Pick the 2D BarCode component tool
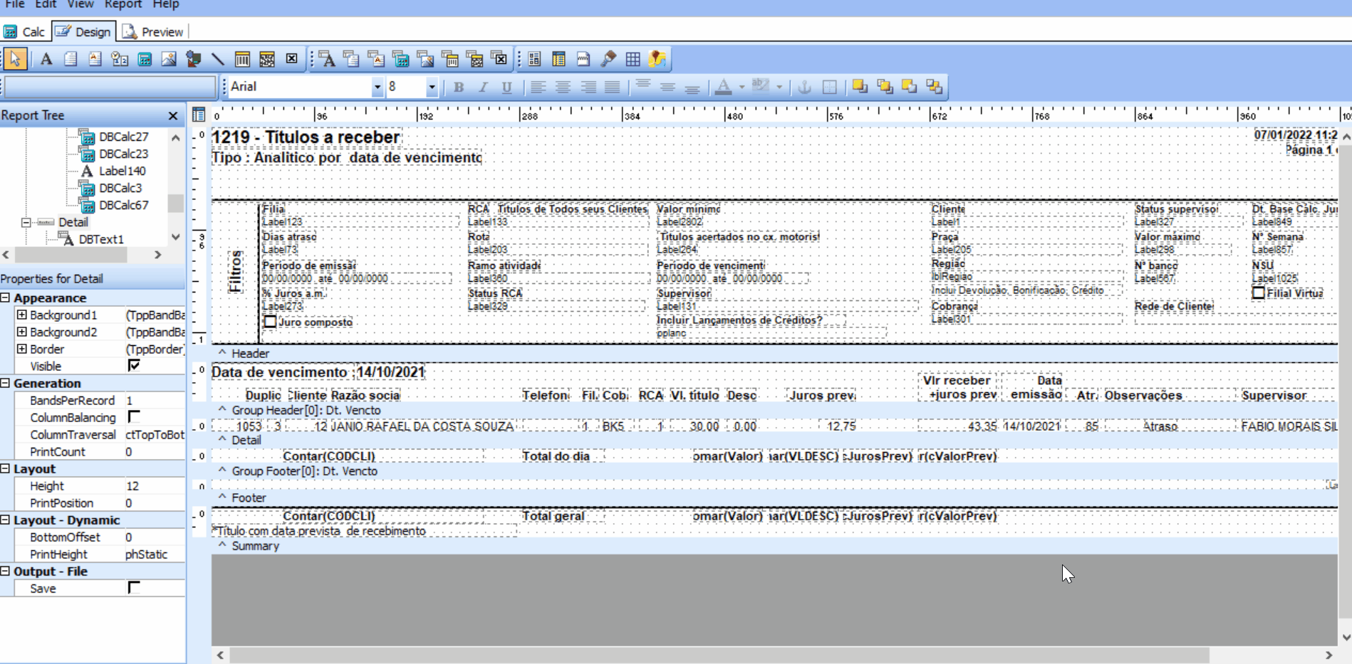The width and height of the screenshot is (1352, 664). [x=267, y=59]
